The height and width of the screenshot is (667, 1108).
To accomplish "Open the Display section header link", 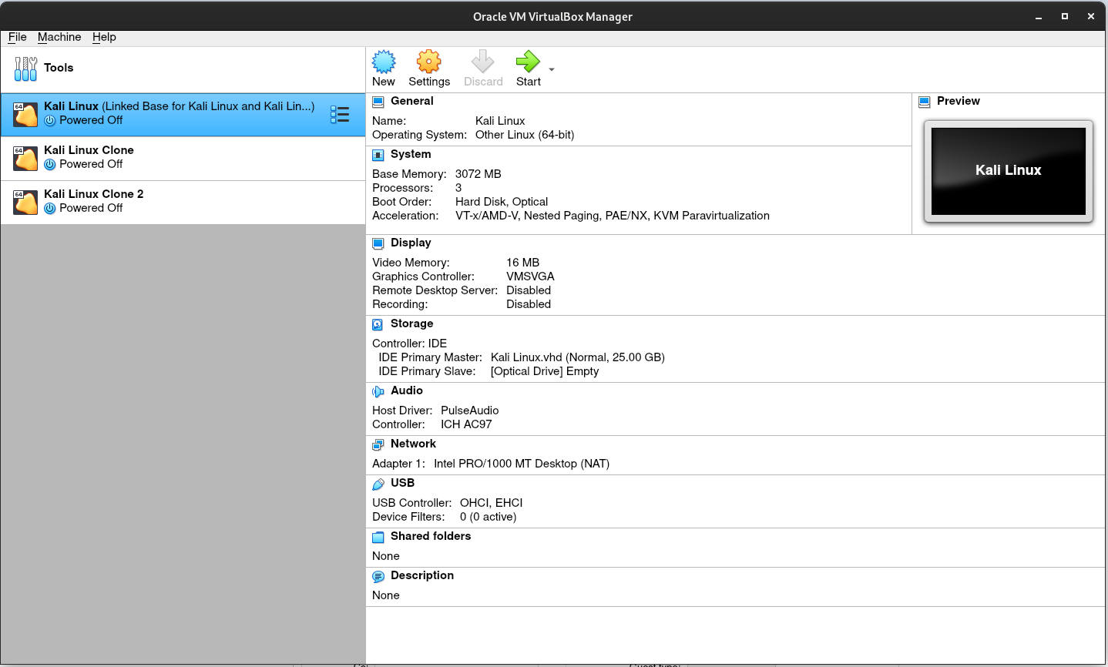I will (x=411, y=243).
